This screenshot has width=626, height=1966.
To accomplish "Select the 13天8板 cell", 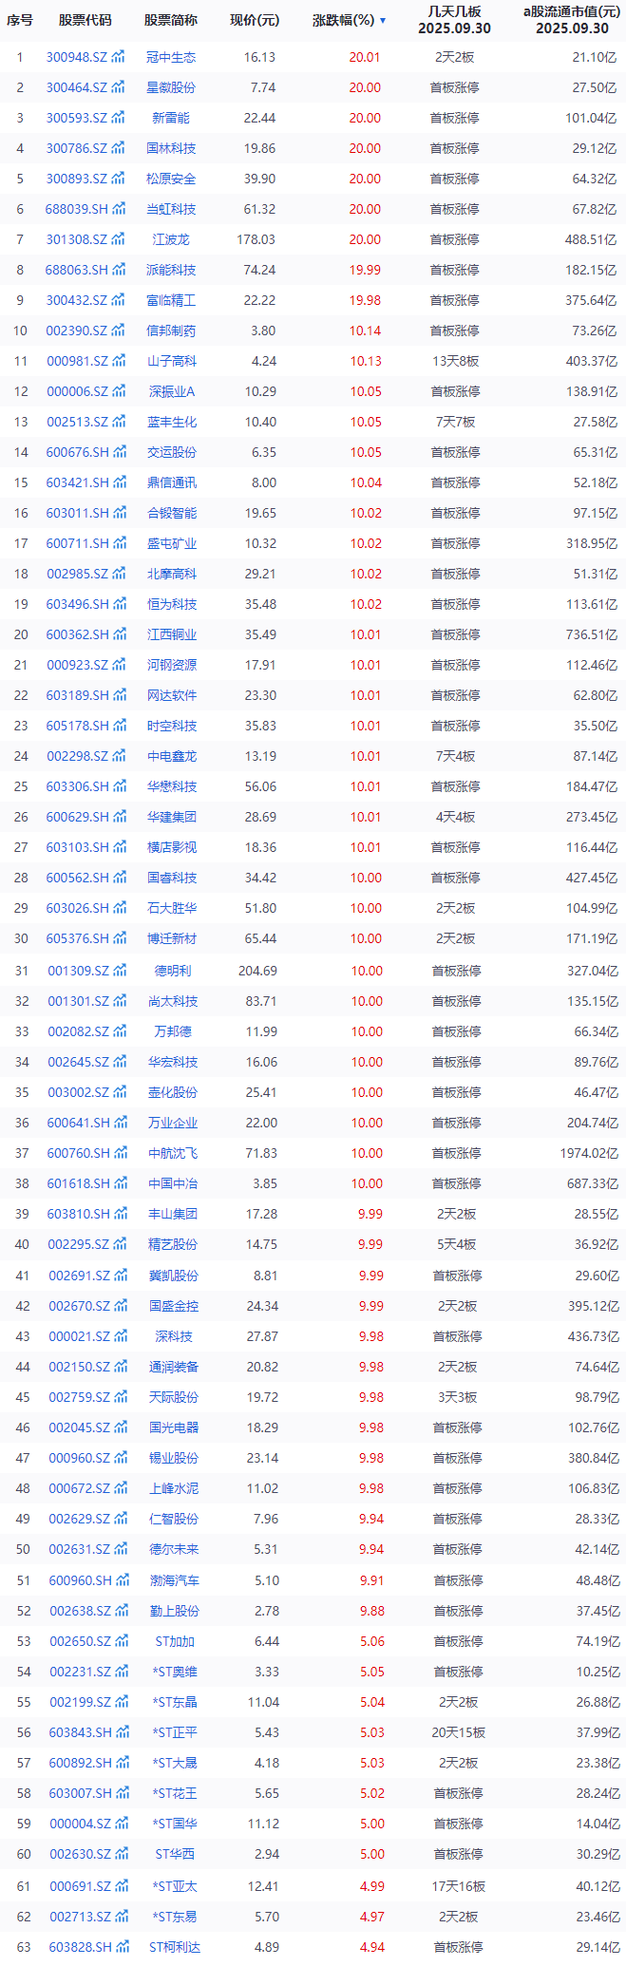I will pyautogui.click(x=455, y=361).
